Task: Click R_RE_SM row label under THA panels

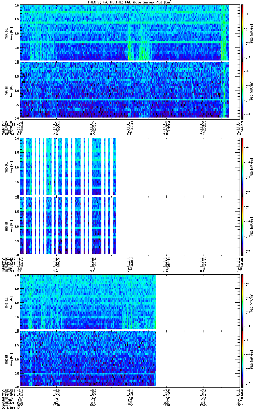Action: (x=7, y=135)
